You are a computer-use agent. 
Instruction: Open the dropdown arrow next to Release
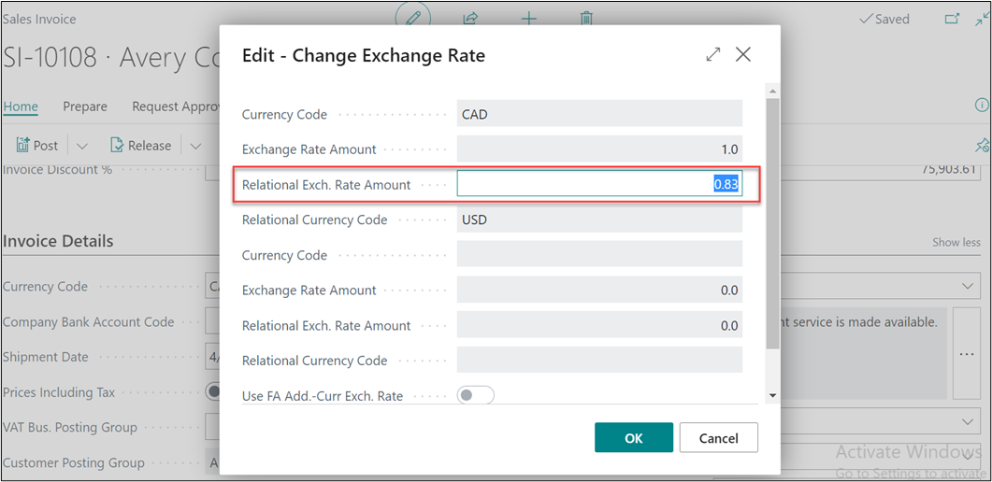[x=195, y=146]
